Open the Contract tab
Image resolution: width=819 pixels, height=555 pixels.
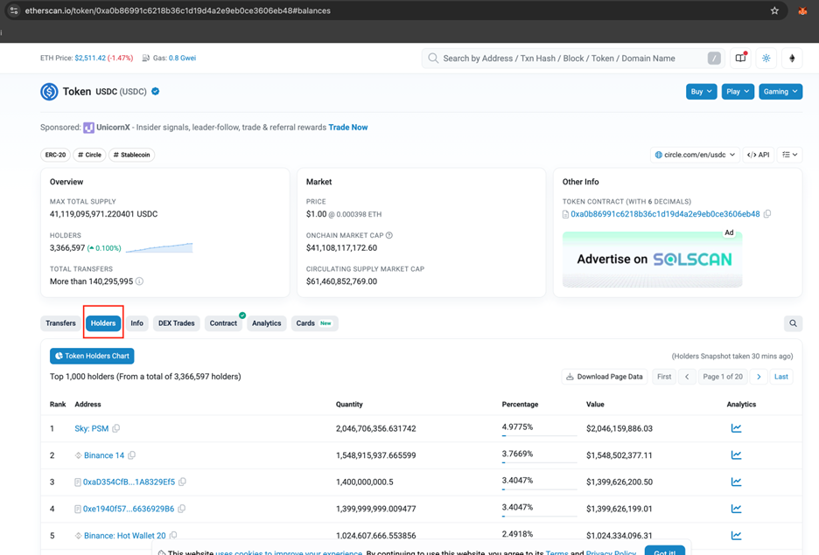click(223, 323)
